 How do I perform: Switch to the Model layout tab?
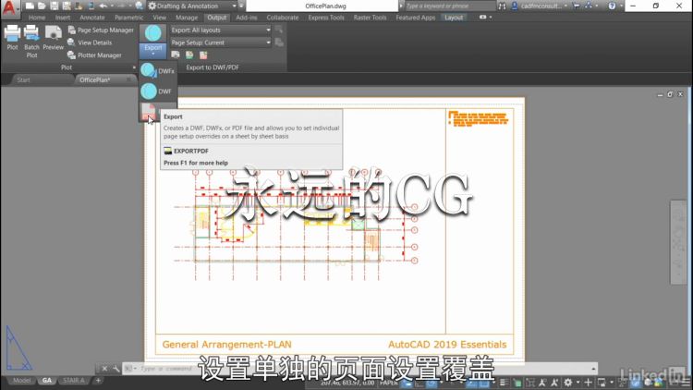21,380
